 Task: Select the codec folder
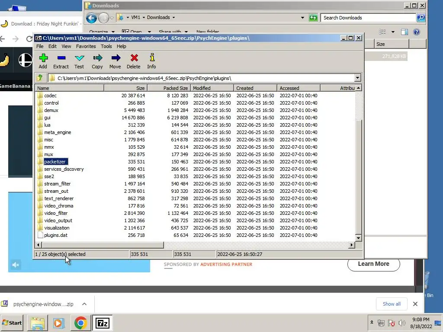[x=50, y=96]
